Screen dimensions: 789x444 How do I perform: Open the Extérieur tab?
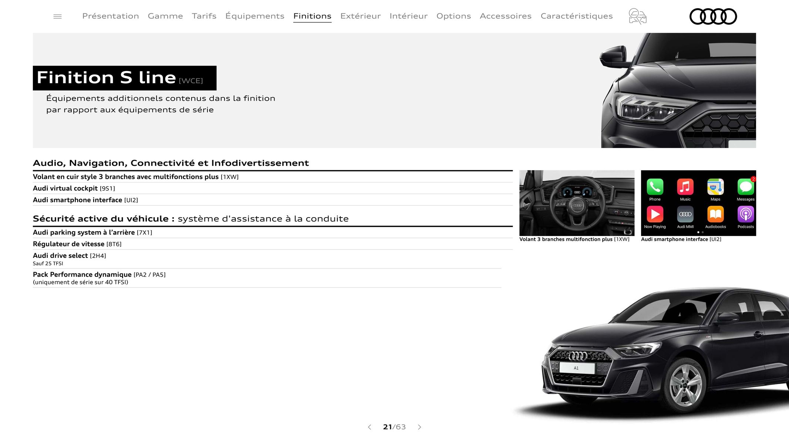360,16
